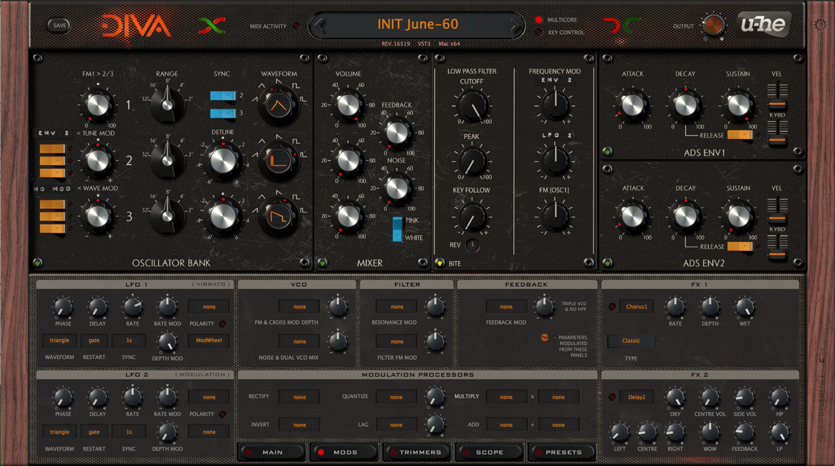The height and width of the screenshot is (466, 835).
Task: Click the red-green crossed icon beside DIVA logo
Action: pyautogui.click(x=212, y=26)
